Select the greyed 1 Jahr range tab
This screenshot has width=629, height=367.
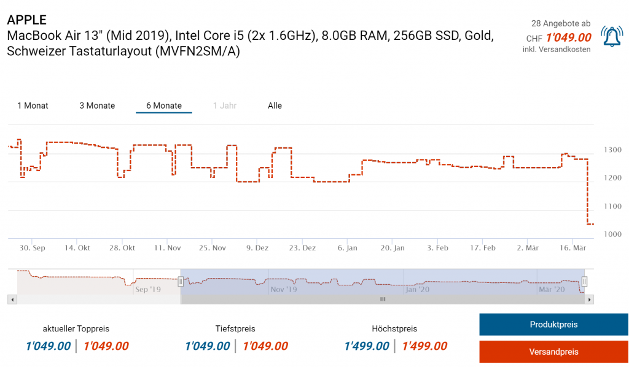coord(225,106)
